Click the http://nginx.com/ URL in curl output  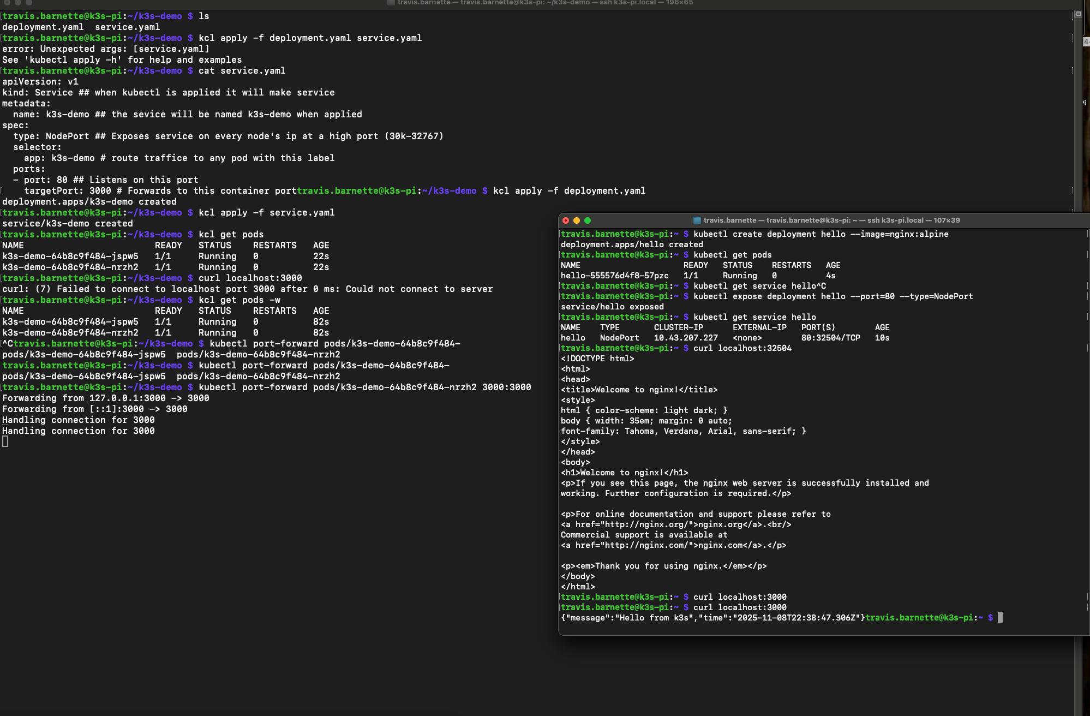(x=646, y=545)
